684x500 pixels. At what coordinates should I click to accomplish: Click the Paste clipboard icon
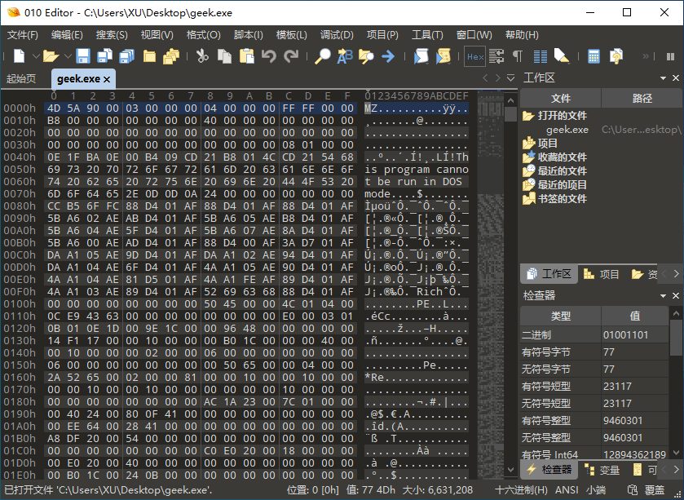click(x=246, y=56)
